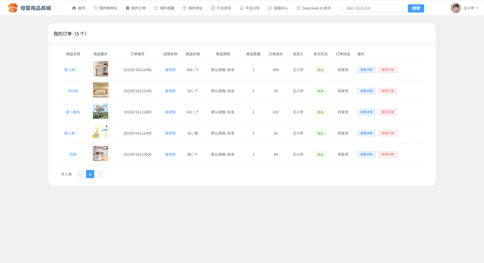Expand the 王小宇 user dropdown
Screen dimensions: 484x263
[471, 8]
